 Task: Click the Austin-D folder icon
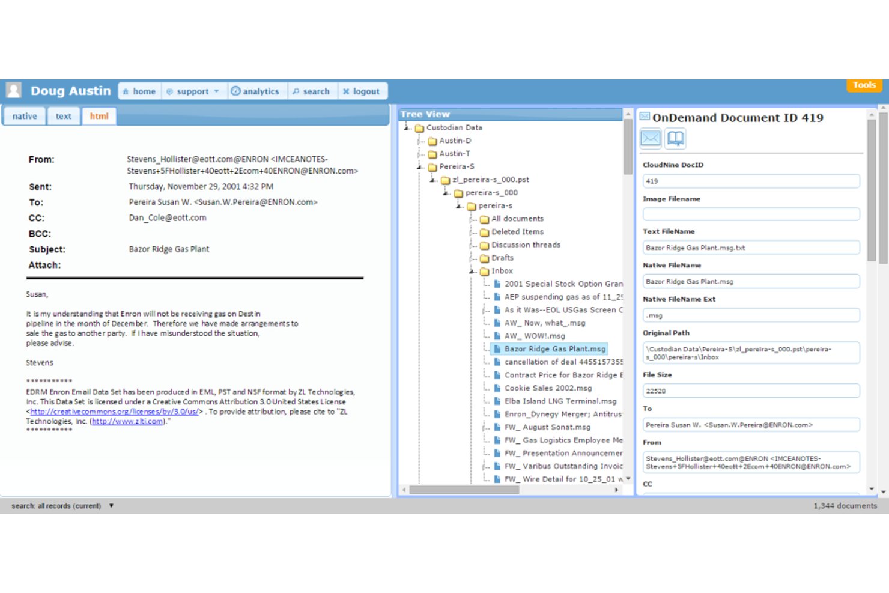(x=432, y=141)
